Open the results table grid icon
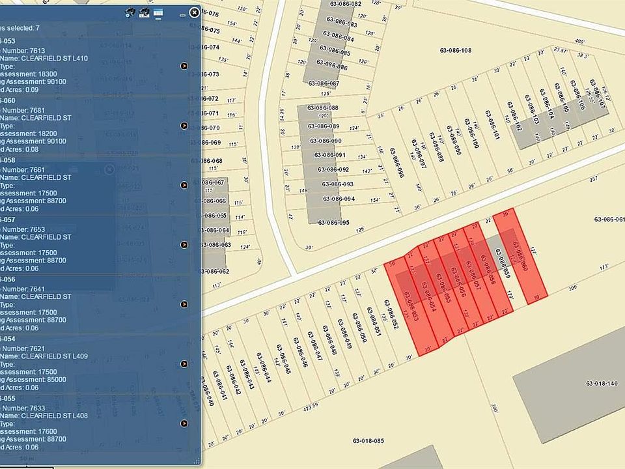The width and height of the screenshot is (625, 469). coord(158,12)
